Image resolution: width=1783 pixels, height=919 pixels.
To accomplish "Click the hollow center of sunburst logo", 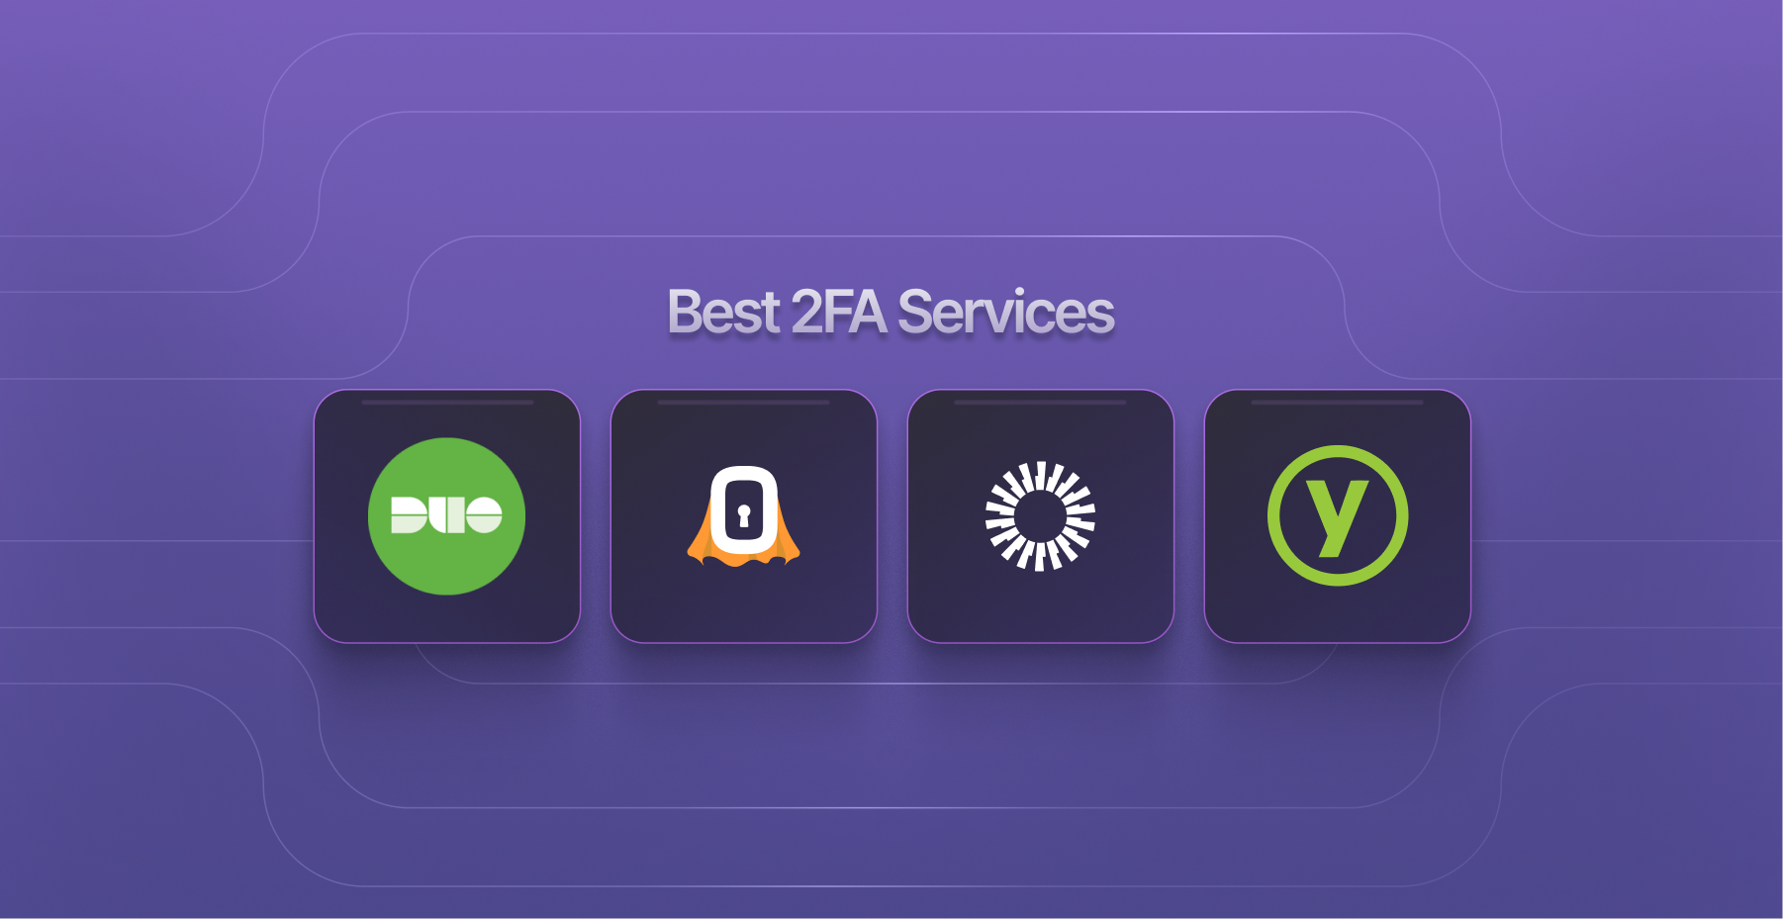I will click(x=1040, y=516).
